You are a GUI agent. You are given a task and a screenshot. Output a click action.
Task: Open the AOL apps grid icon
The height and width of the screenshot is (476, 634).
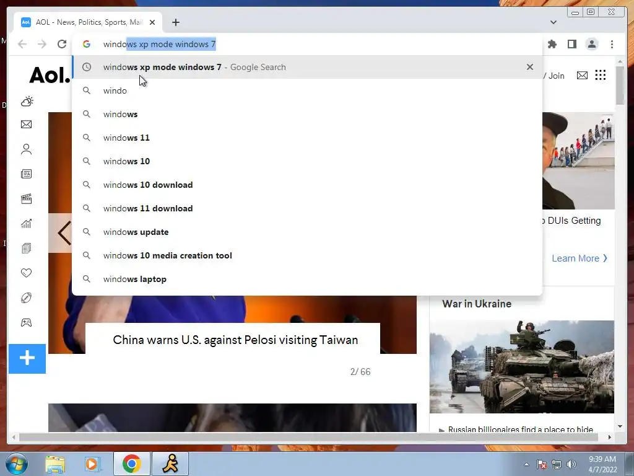(x=601, y=75)
